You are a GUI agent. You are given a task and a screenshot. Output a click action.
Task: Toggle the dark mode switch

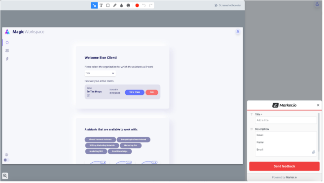click(6, 160)
